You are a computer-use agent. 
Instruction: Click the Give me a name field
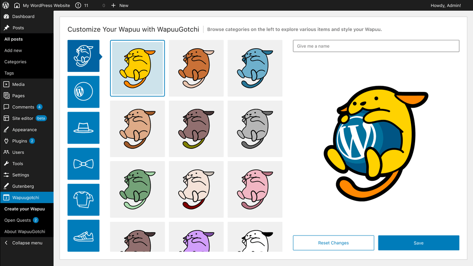[376, 46]
